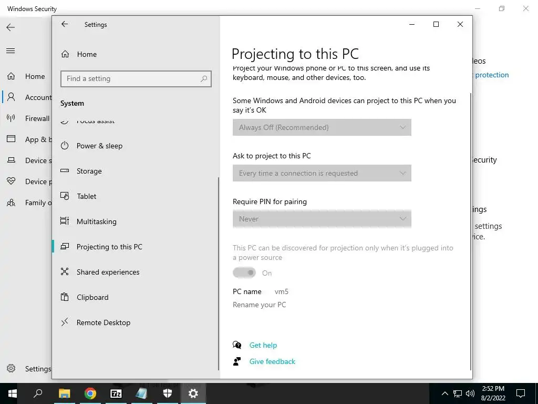Open Get help link
The height and width of the screenshot is (404, 538).
263,345
